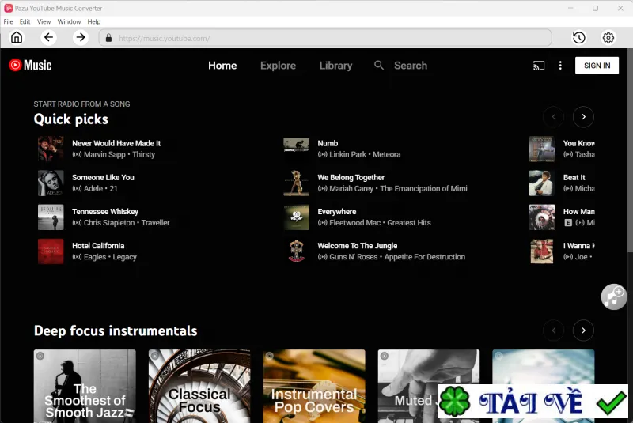Image resolution: width=633 pixels, height=423 pixels.
Task: Click the search magnifier icon
Action: (379, 65)
